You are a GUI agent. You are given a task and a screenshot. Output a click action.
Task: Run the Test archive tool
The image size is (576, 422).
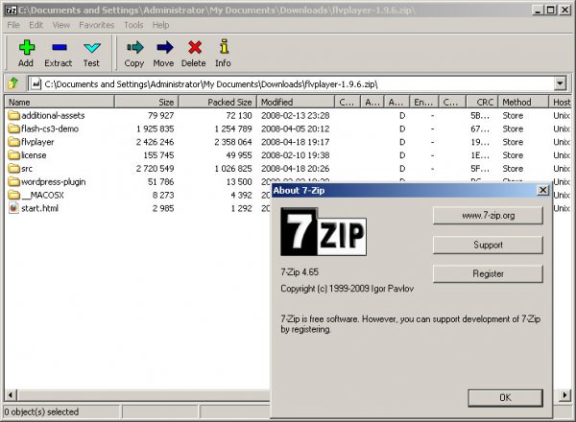(x=91, y=48)
